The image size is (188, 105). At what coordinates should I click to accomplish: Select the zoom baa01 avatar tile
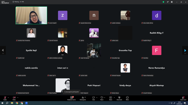(63, 15)
